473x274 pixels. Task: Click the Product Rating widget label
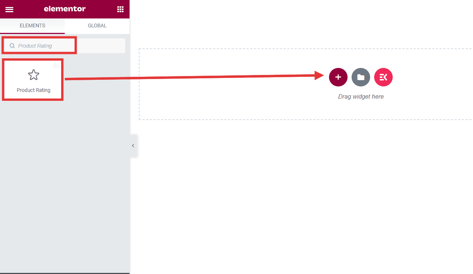(34, 90)
